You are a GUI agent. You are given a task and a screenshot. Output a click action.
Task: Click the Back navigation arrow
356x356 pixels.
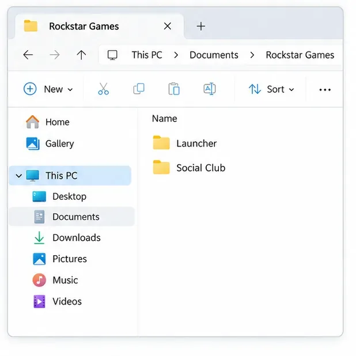[28, 55]
